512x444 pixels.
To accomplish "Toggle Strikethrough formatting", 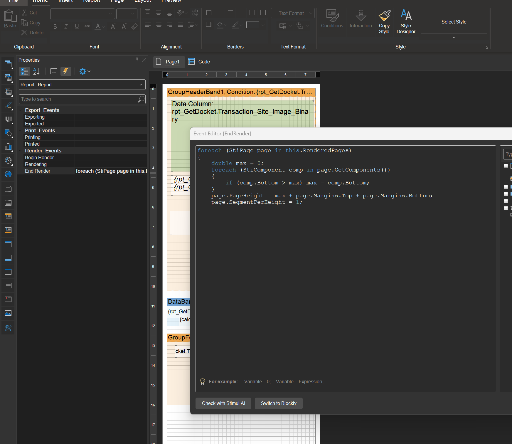I will tap(87, 26).
